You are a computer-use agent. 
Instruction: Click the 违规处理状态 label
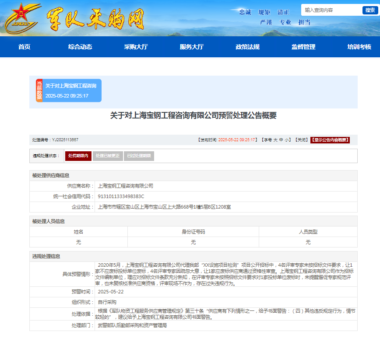point(46,156)
